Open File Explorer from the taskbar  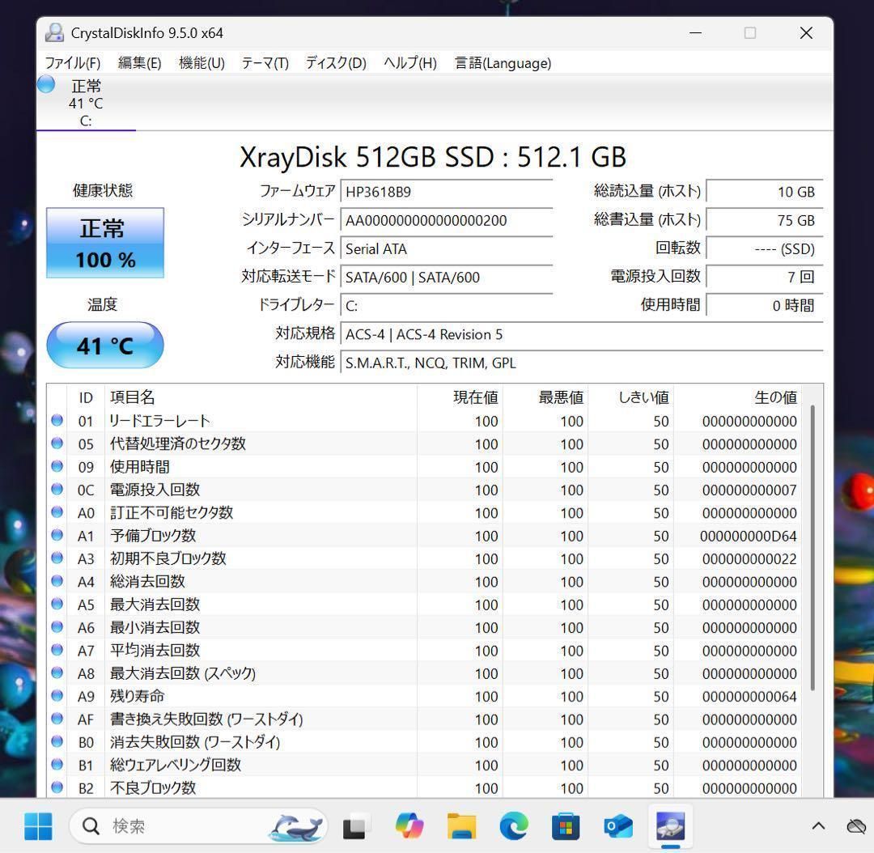pos(461,826)
